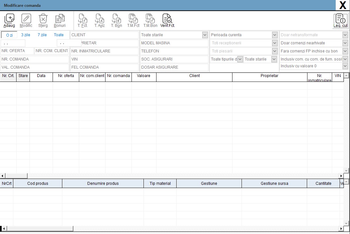Sort by Valoare column header
This screenshot has width=350, height=234.
(144, 77)
